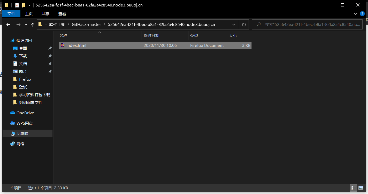This screenshot has height=194, width=368.
Task: Click GitHack-master in the address breadcrumb
Action: tap(86, 25)
